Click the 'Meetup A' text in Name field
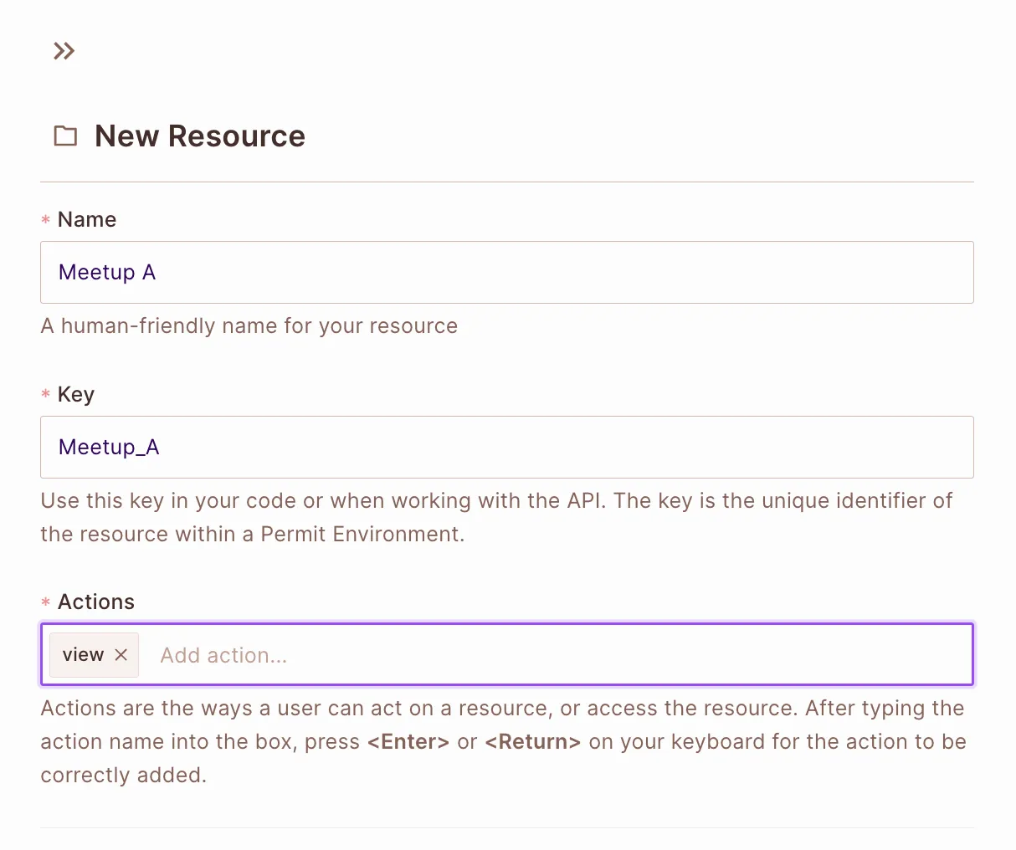1016x850 pixels. 107,273
